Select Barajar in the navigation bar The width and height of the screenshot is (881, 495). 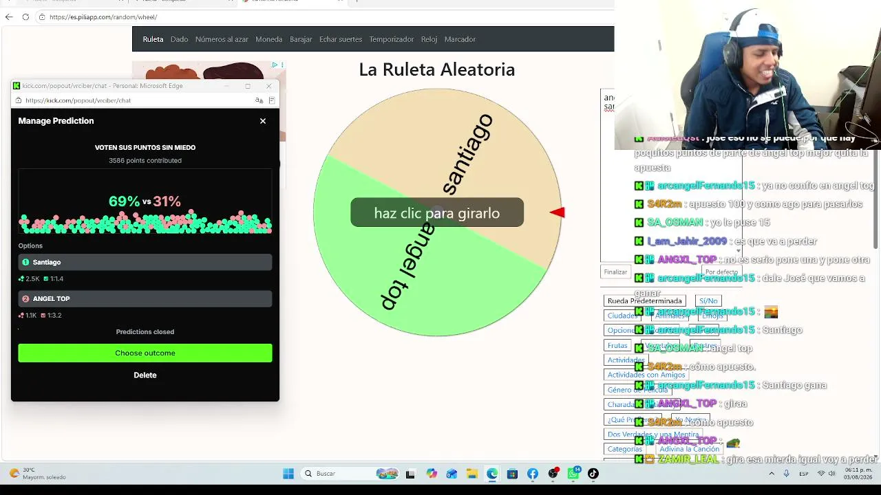pyautogui.click(x=301, y=39)
